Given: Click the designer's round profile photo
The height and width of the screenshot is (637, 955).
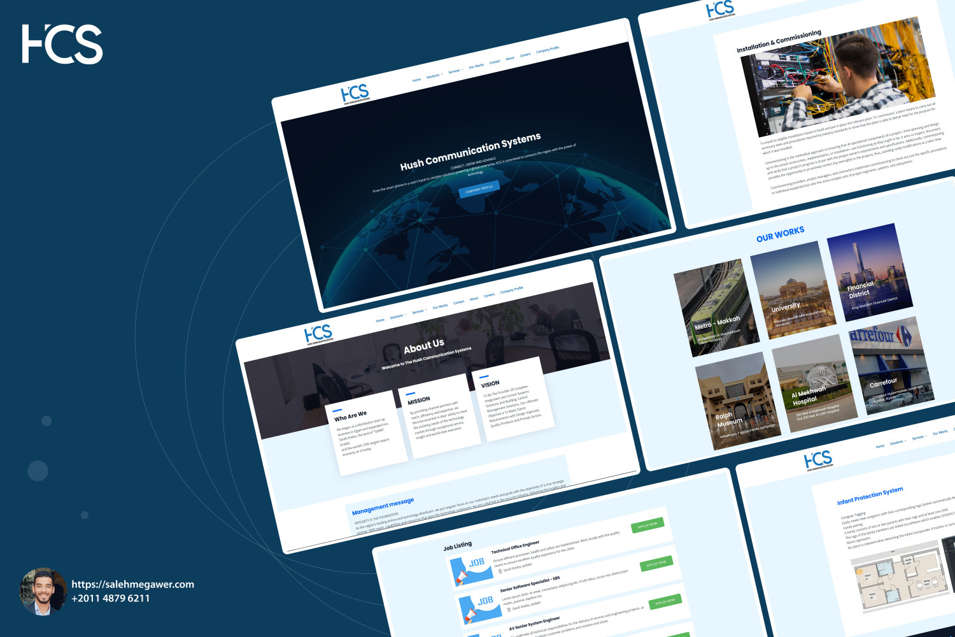Looking at the screenshot, I should coord(43,592).
